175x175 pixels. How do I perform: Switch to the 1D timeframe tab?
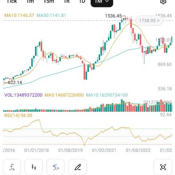pyautogui.click(x=82, y=2)
